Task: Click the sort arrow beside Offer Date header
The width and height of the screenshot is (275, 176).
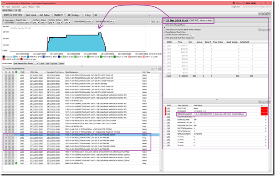Action: (45, 72)
